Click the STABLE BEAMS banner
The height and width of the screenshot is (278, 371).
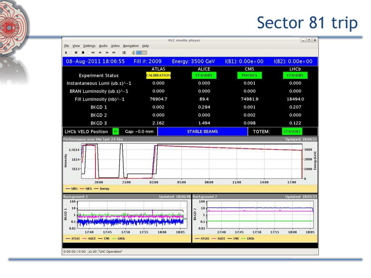click(x=203, y=131)
